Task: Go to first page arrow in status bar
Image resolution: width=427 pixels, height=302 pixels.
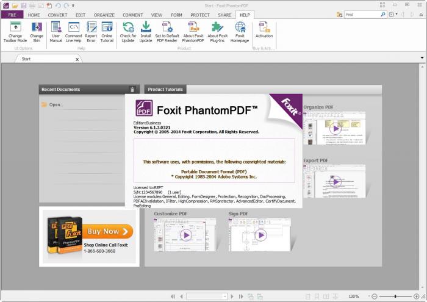Action: point(173,297)
